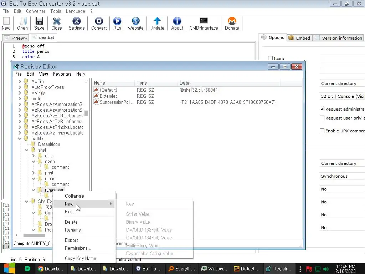Screen dimensions: 365x274
Task: Click the registry tree horizontal scrollbar thumb
Action: (34, 235)
